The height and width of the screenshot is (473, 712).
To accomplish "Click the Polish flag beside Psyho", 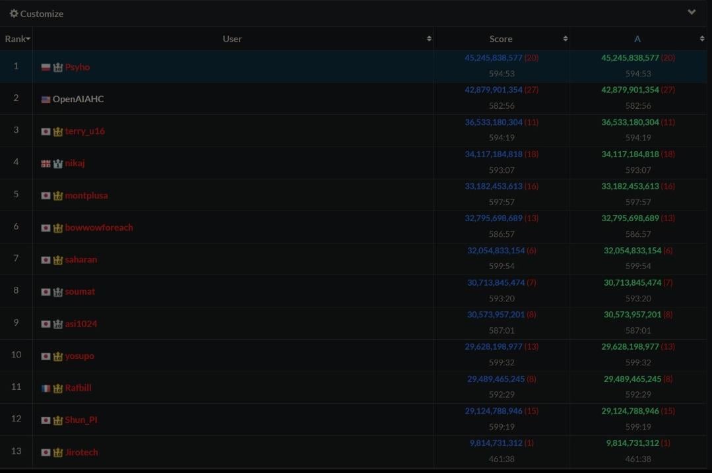I will click(46, 67).
